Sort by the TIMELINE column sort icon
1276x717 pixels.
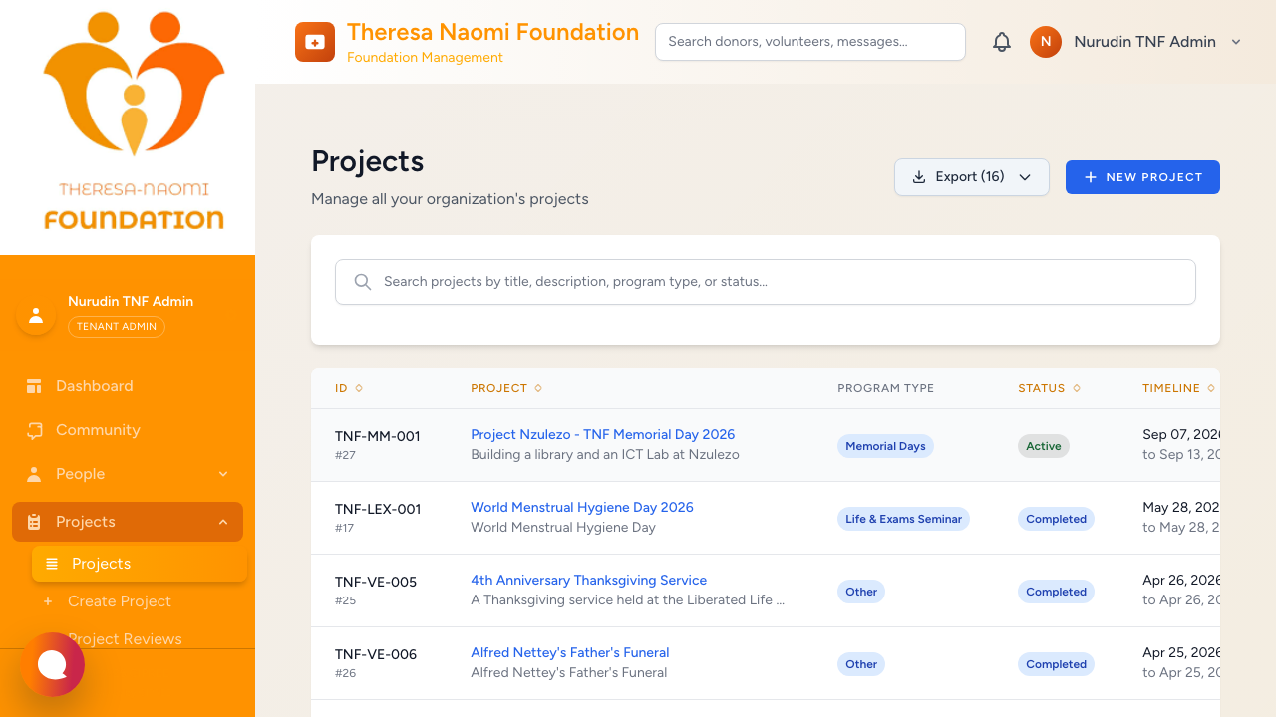(1211, 388)
